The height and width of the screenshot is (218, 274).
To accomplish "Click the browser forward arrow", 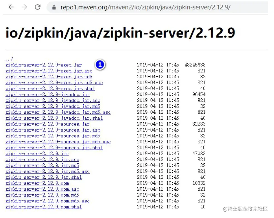I will coord(24,7).
